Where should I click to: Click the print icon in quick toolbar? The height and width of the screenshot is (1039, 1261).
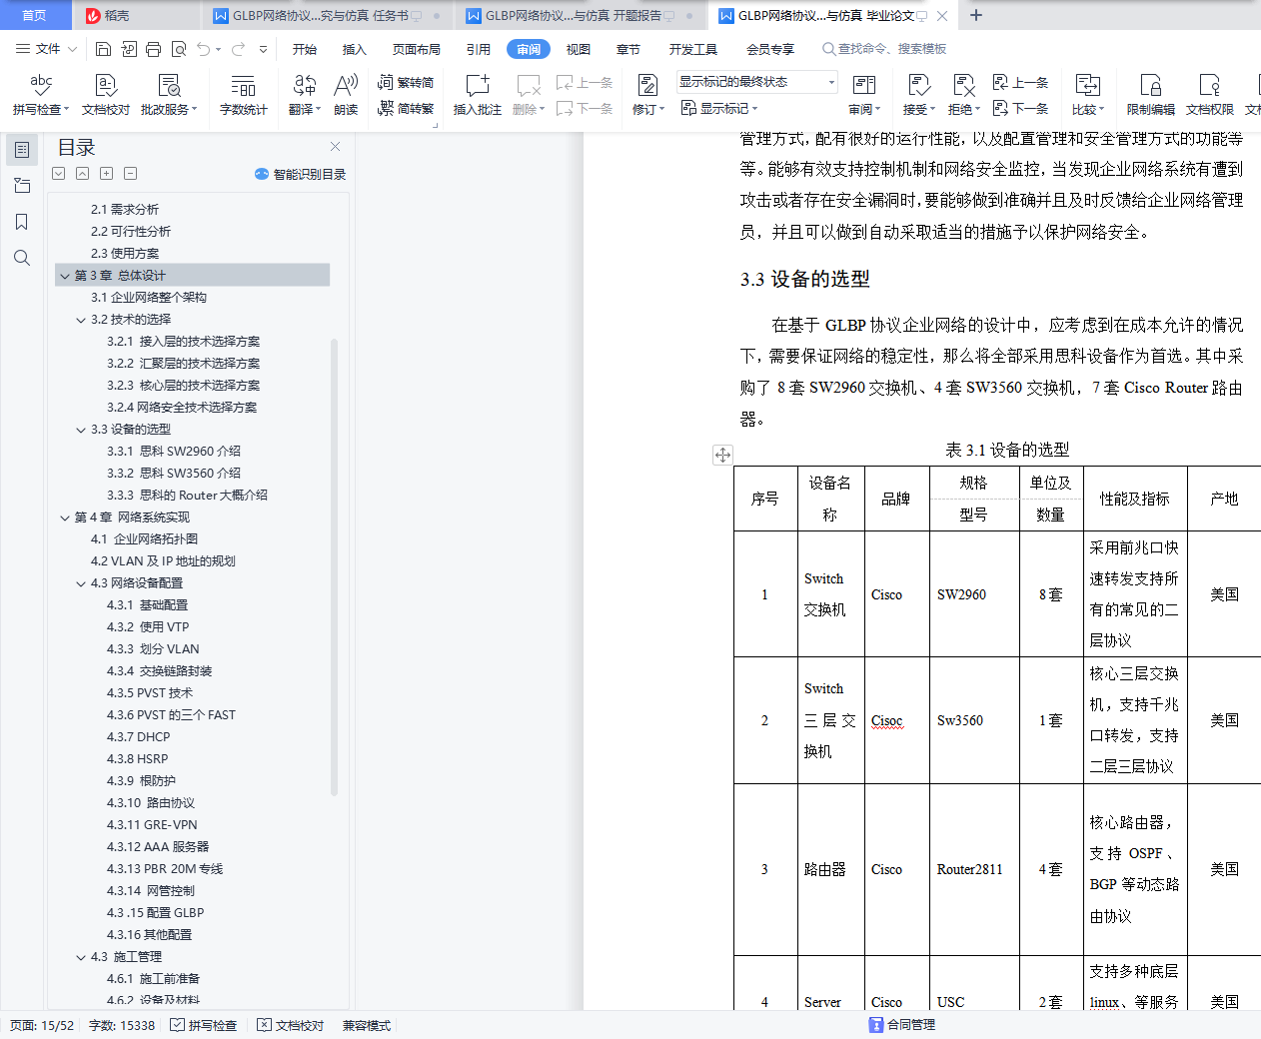click(x=153, y=49)
